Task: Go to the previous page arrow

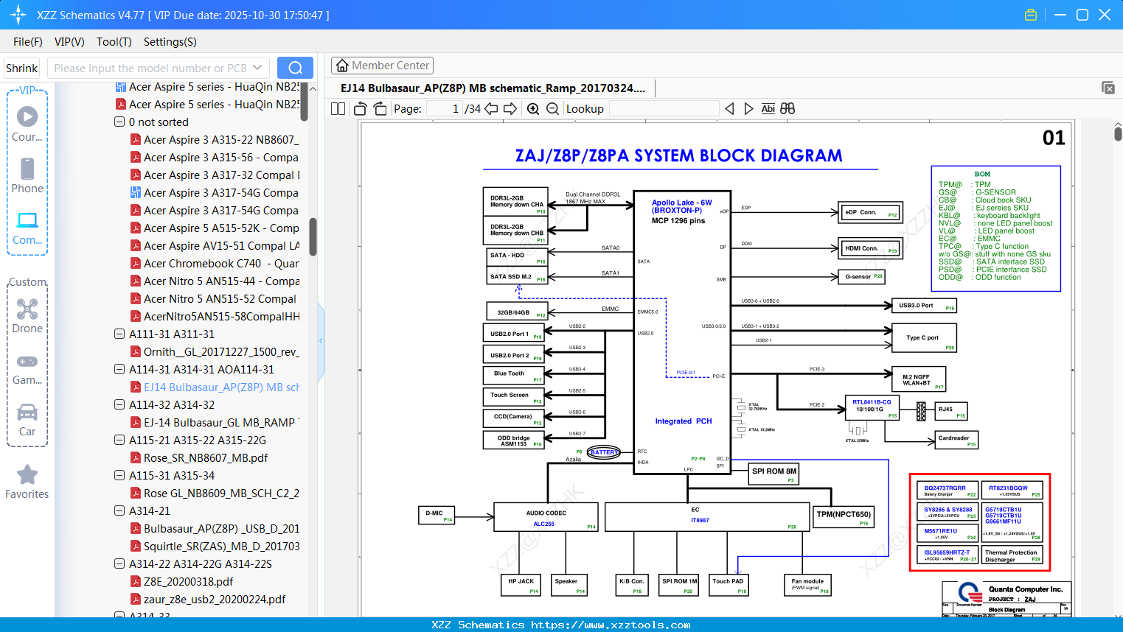Action: 491,109
